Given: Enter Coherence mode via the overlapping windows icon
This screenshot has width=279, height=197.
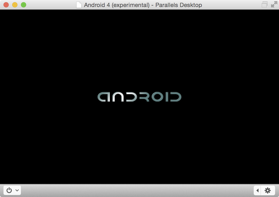Looking at the screenshot, I should [265, 5].
